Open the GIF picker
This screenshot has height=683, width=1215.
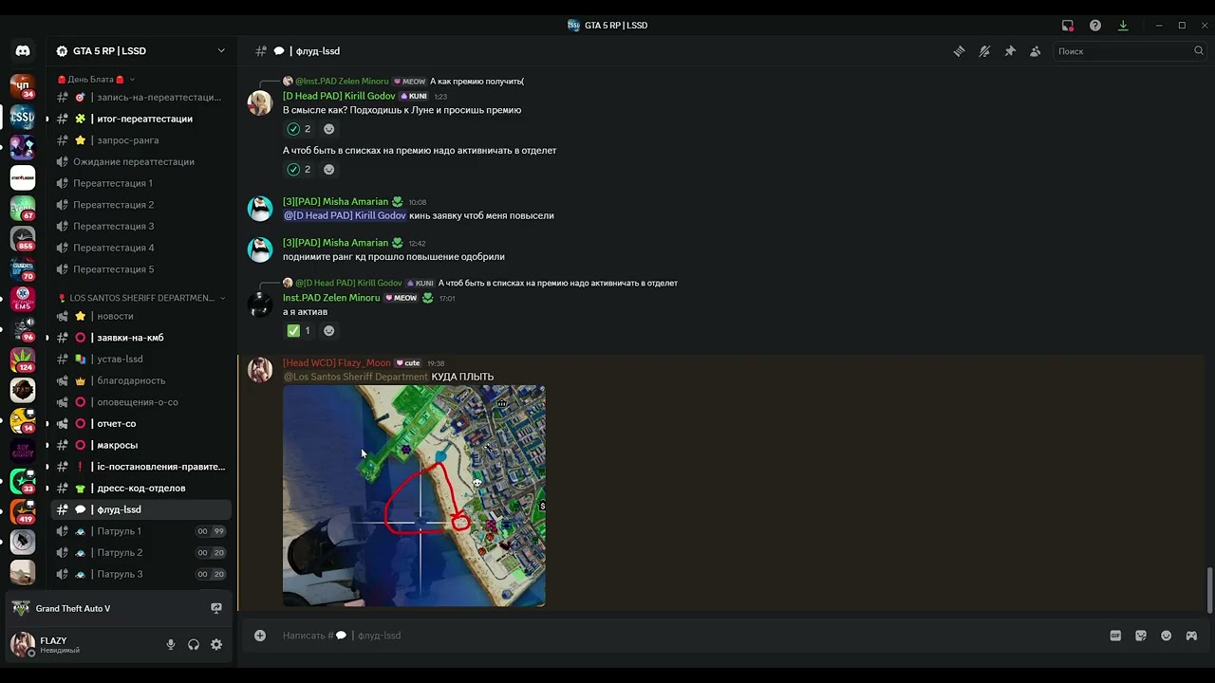pyautogui.click(x=1115, y=636)
